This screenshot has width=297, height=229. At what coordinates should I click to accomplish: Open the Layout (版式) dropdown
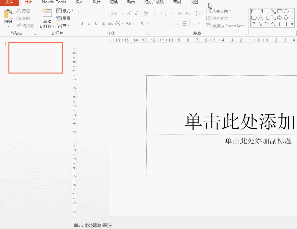65,11
